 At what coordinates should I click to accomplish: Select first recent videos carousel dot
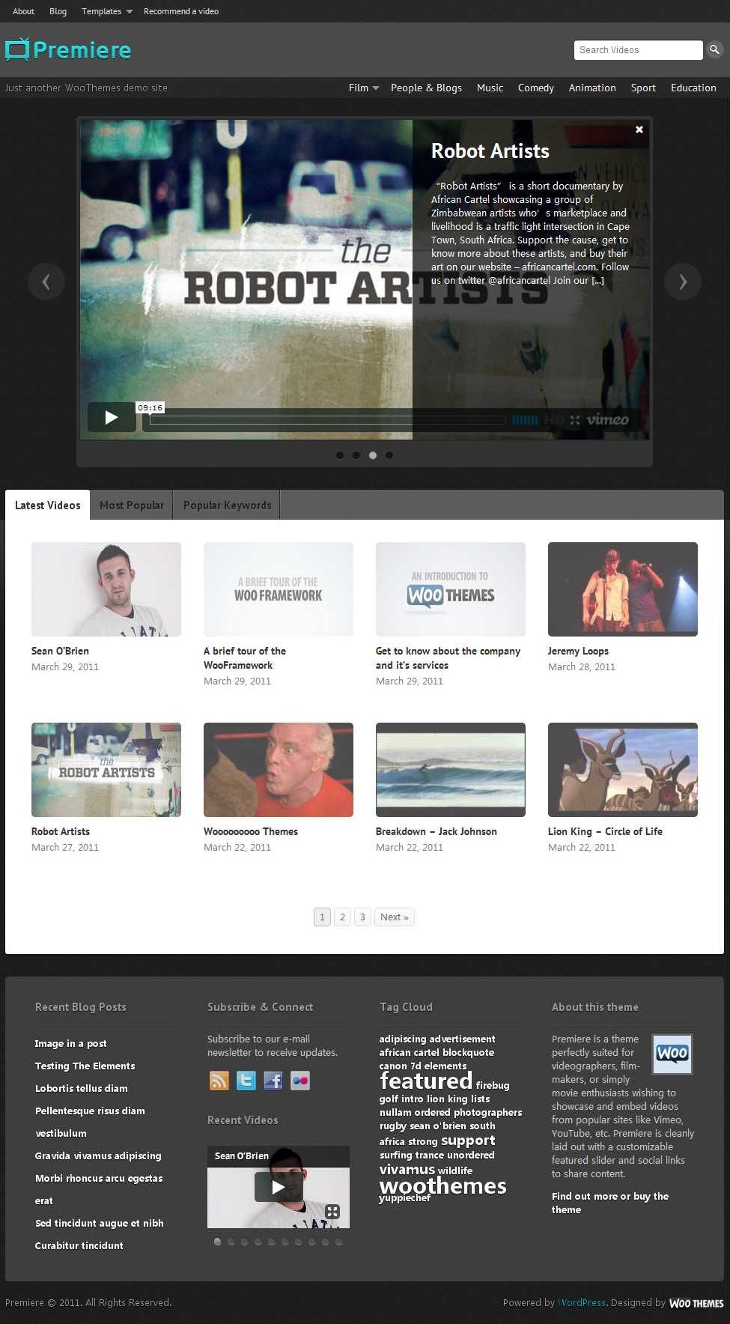(218, 1242)
